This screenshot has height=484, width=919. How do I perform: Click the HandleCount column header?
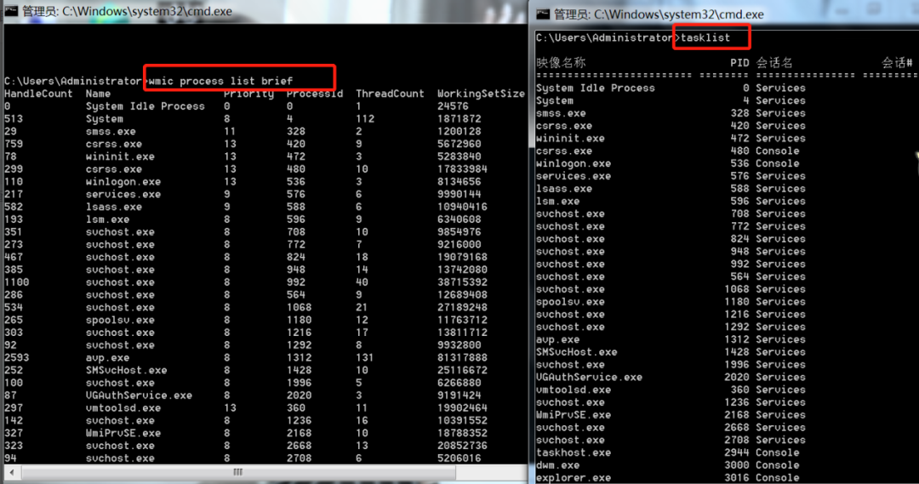click(x=38, y=94)
